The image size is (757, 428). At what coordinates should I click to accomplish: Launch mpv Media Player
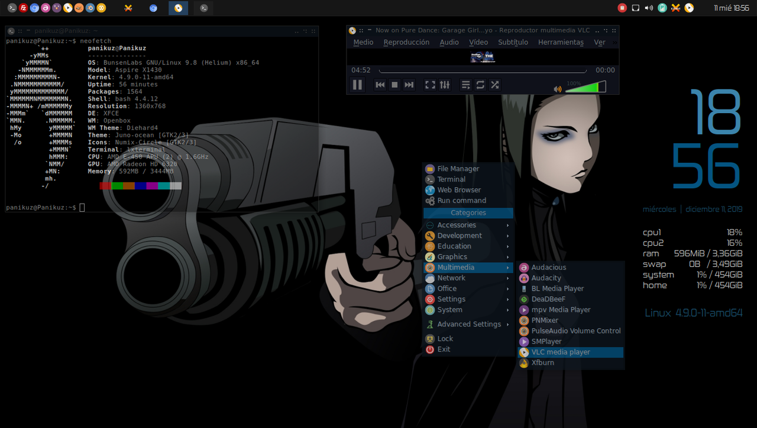[570, 310]
